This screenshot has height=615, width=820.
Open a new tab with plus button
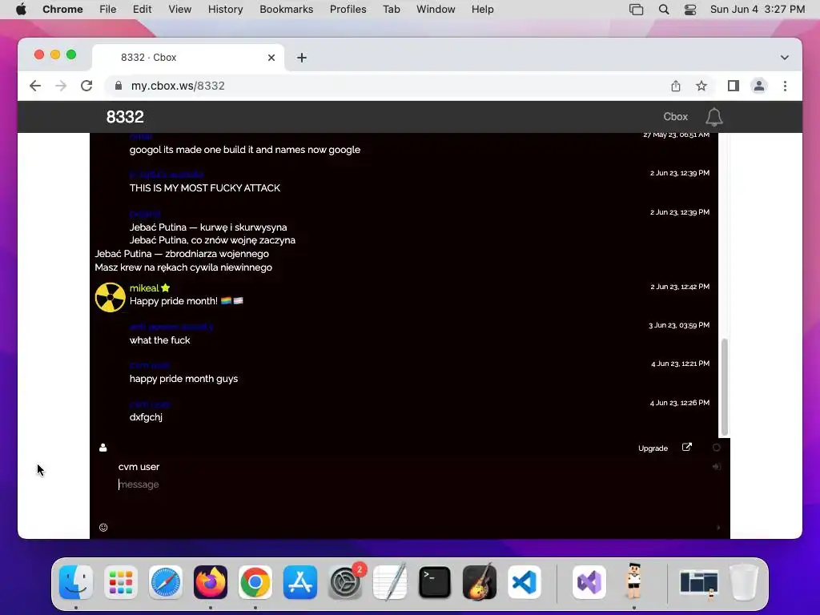click(x=302, y=58)
